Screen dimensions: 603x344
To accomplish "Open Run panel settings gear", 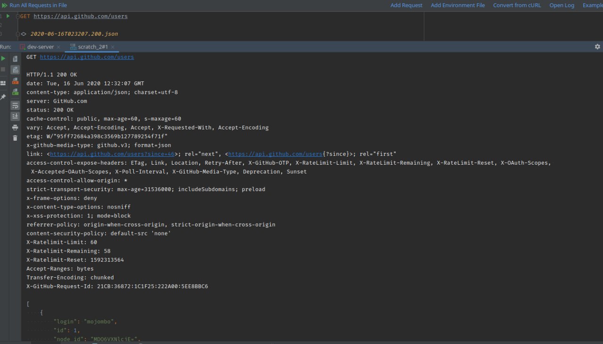I will [x=597, y=47].
